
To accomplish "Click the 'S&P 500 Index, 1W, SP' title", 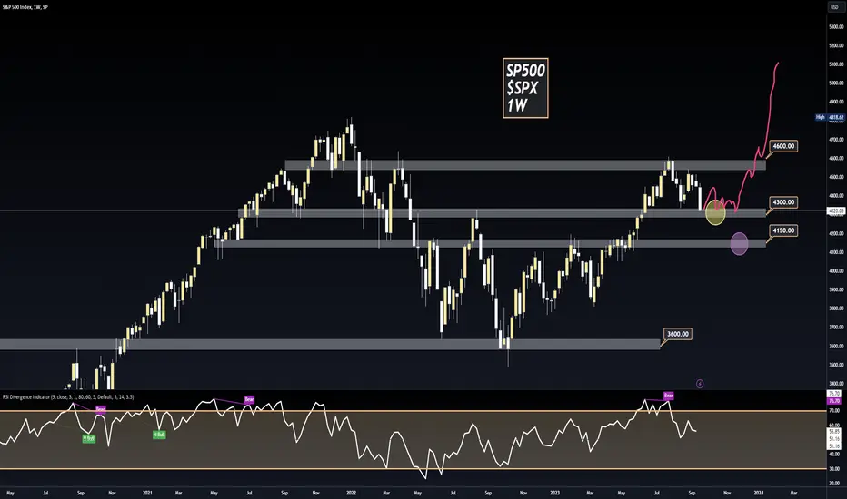I will point(25,7).
